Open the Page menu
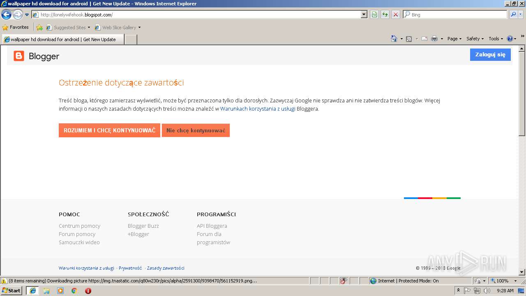The image size is (526, 296). click(x=454, y=39)
